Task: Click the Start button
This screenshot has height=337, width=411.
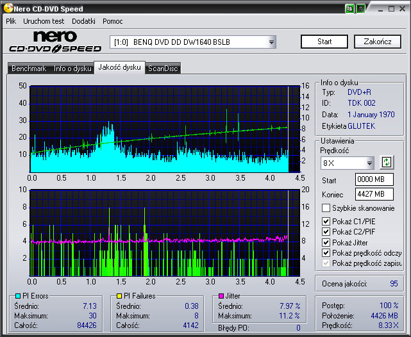Action: point(324,42)
